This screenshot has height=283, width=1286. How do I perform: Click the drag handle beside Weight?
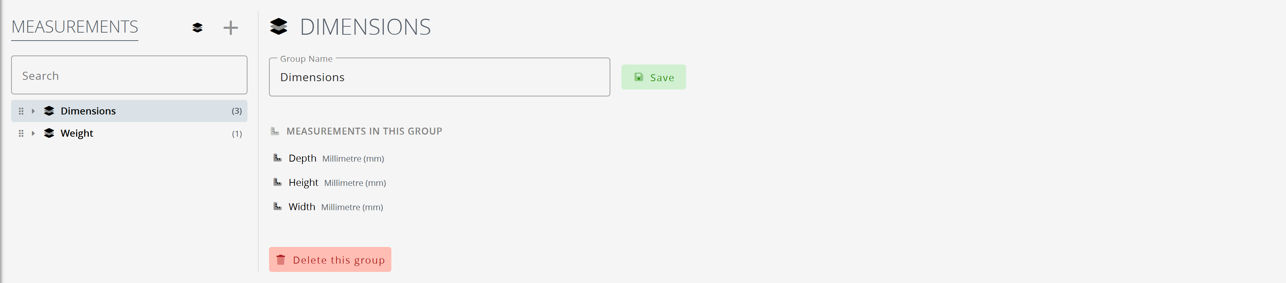[x=21, y=134]
